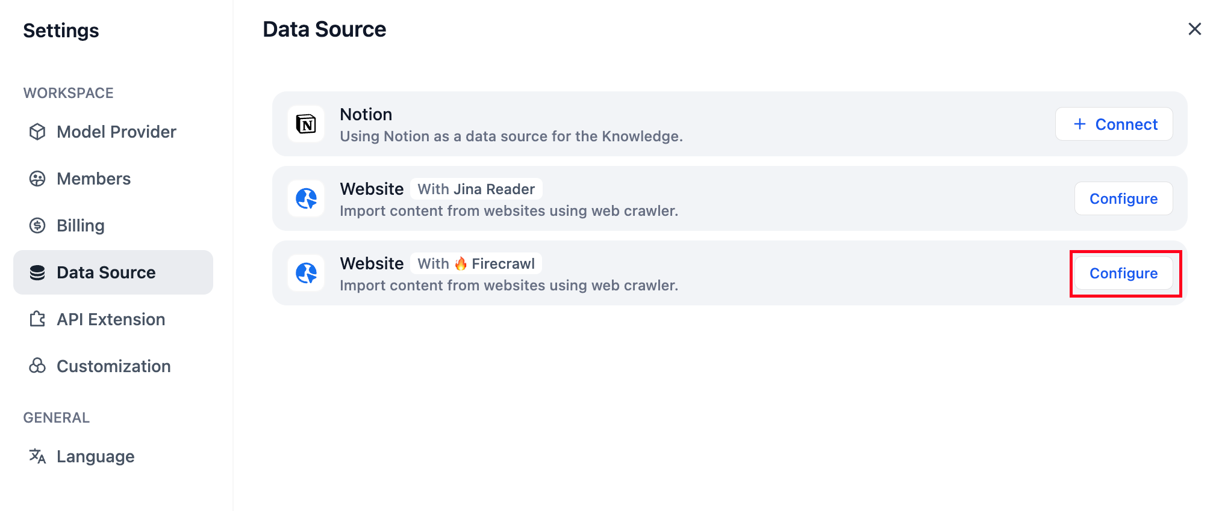This screenshot has width=1219, height=511.
Task: Click the Notion logo icon
Action: [x=306, y=124]
